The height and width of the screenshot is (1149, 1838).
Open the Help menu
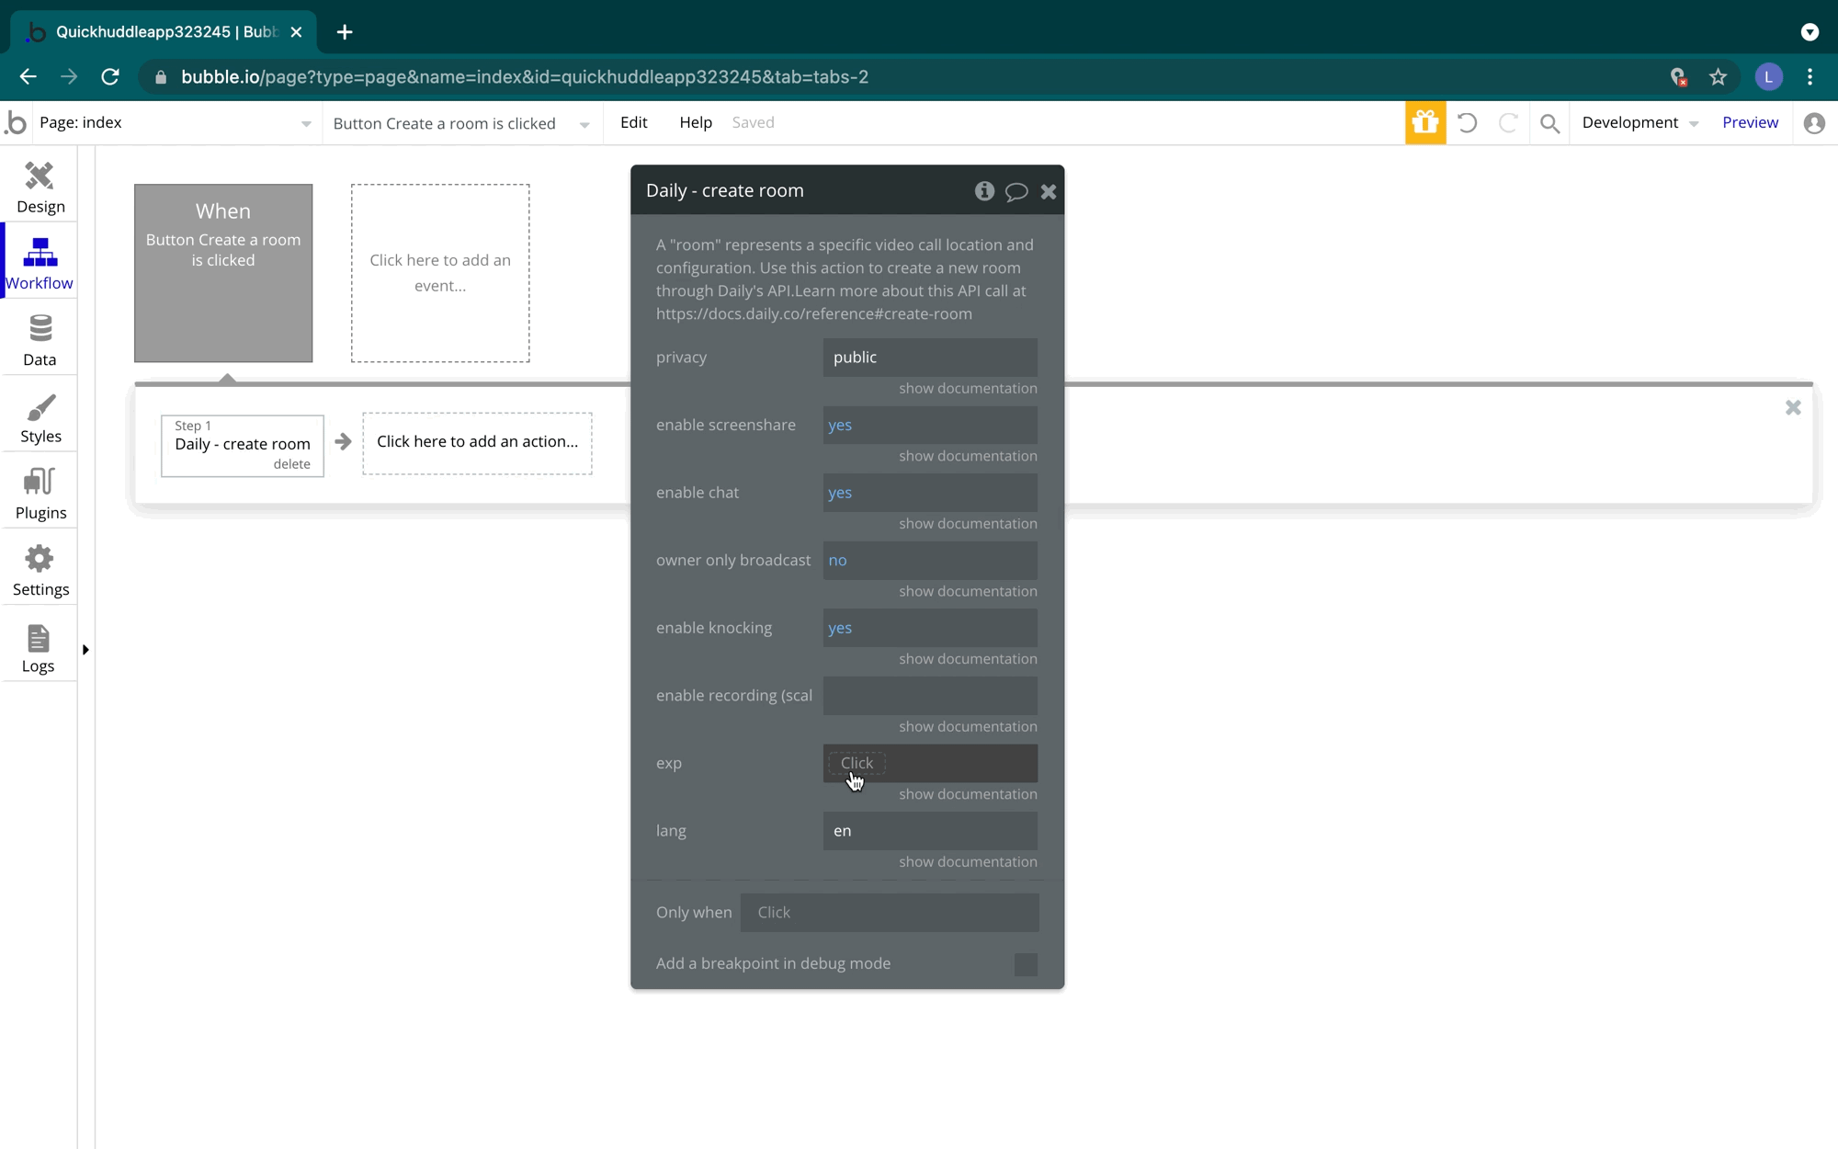coord(696,122)
